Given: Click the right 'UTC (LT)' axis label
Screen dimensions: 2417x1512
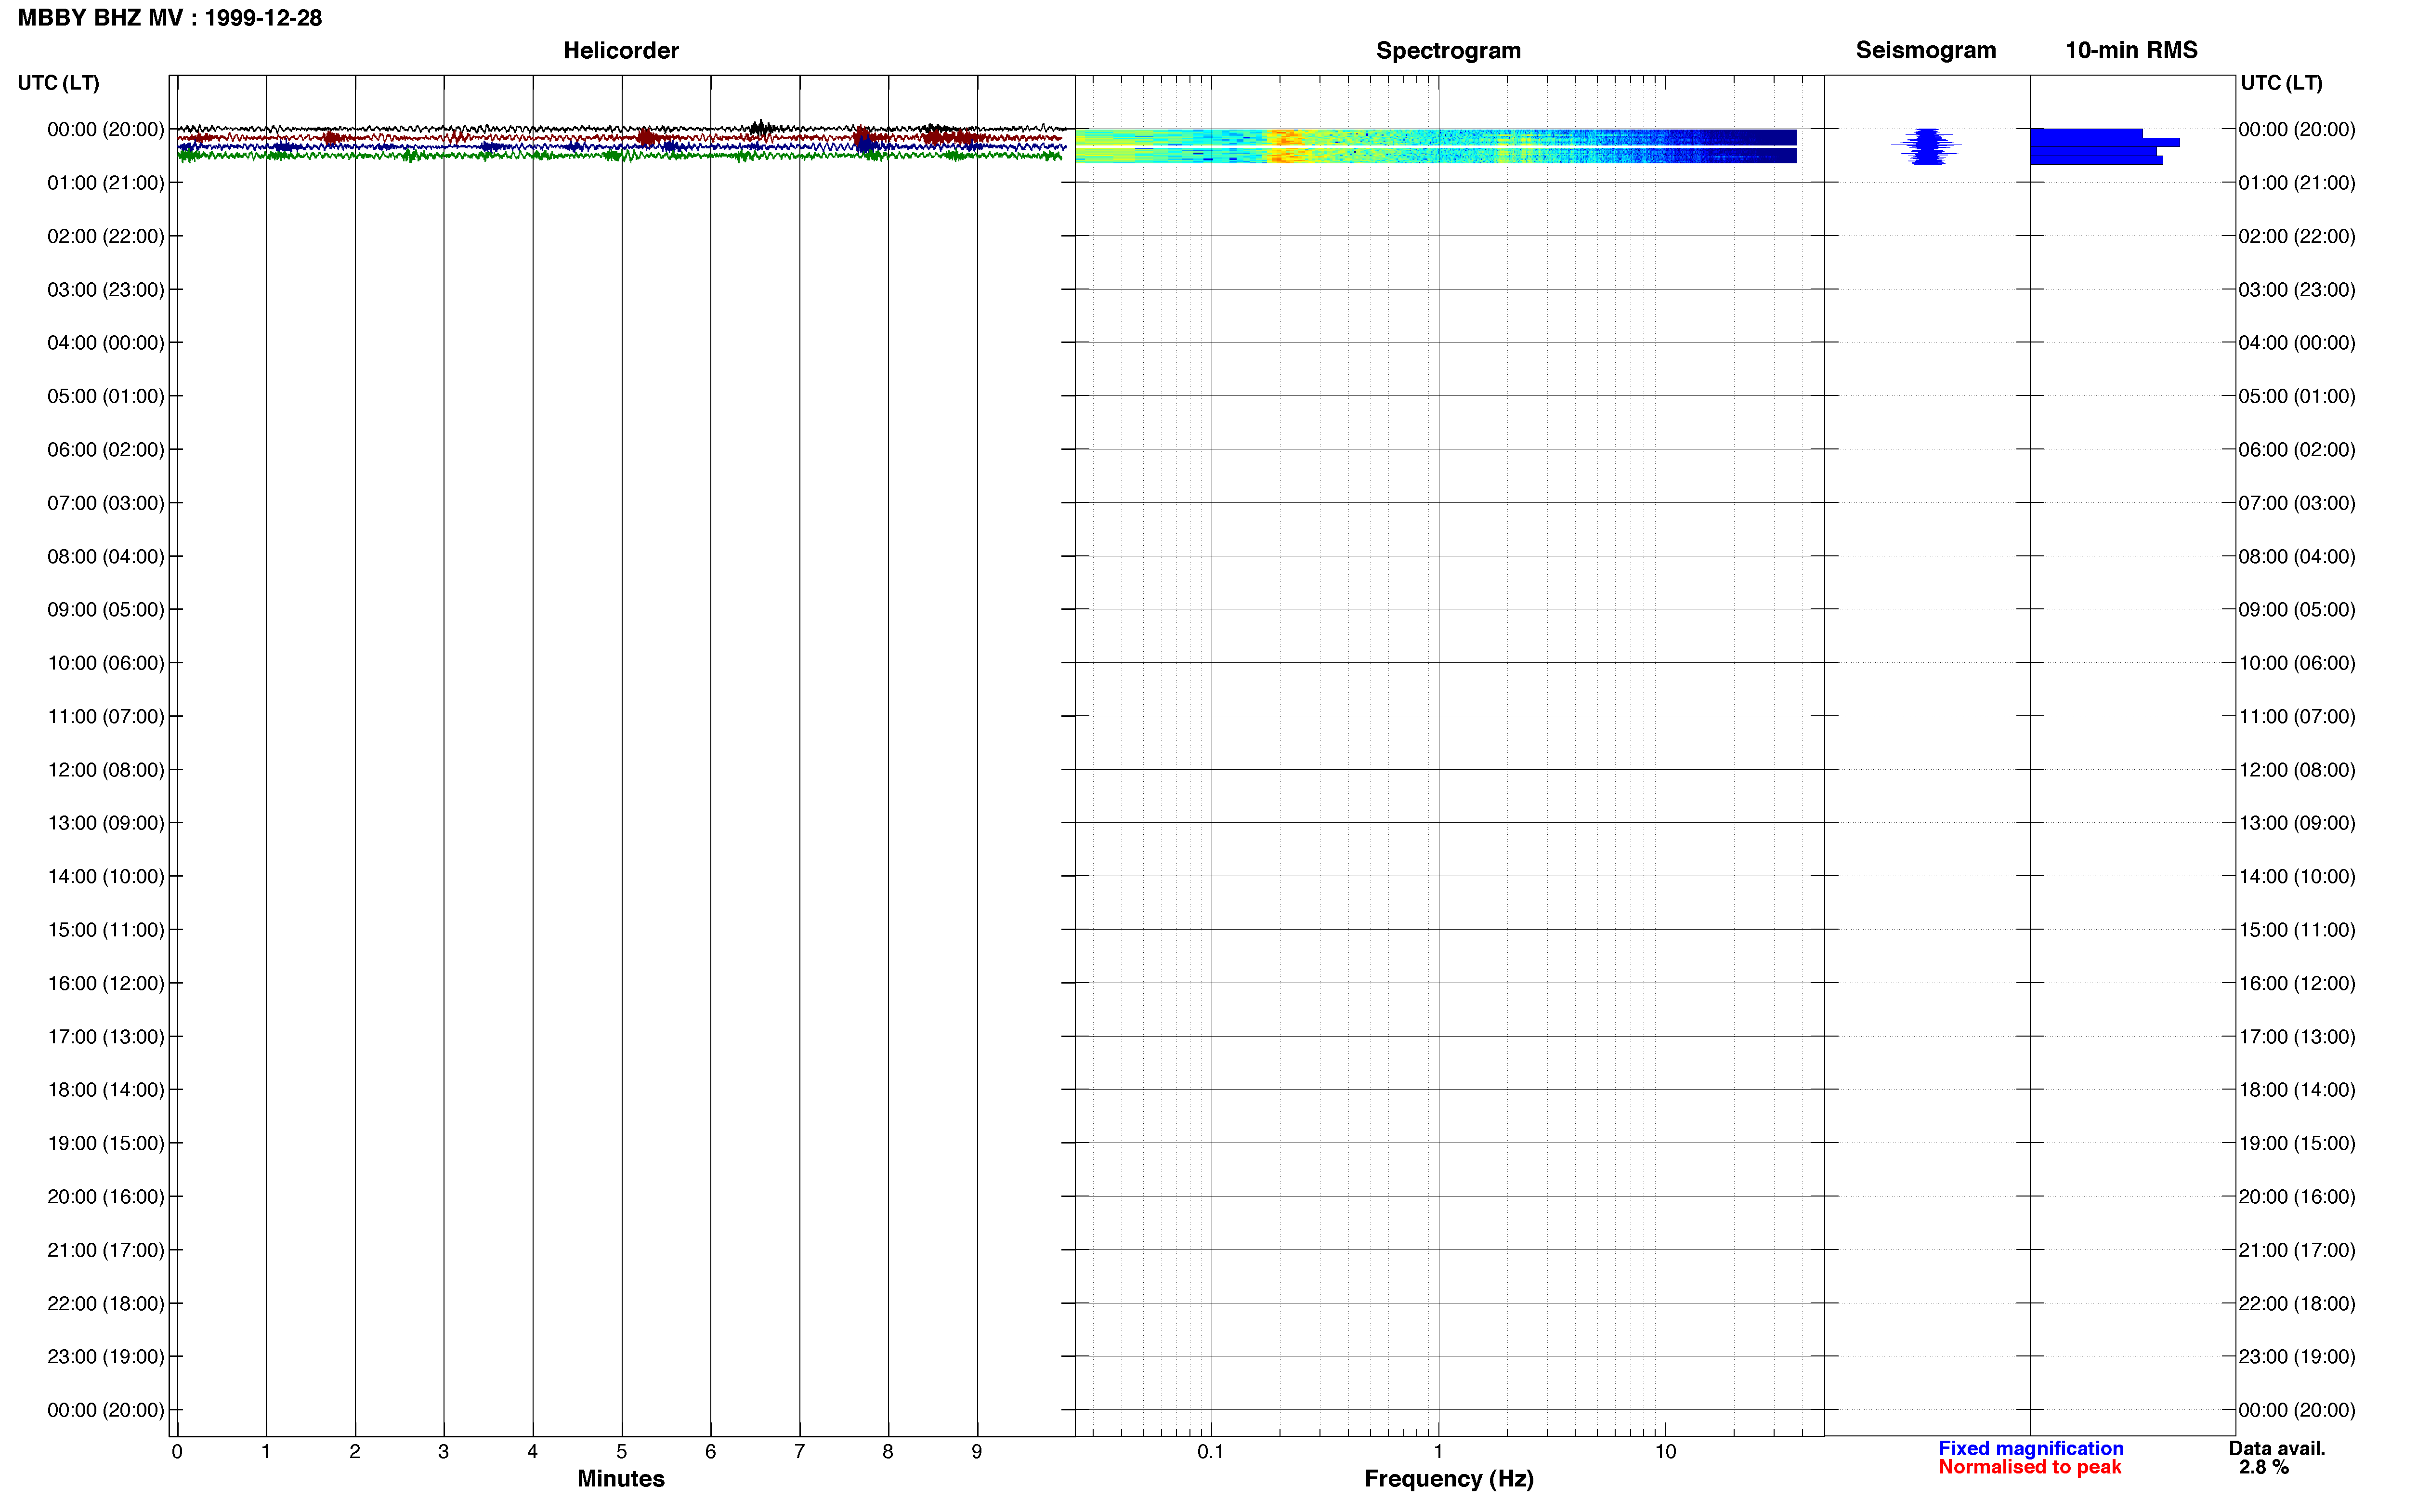Looking at the screenshot, I should point(2281,83).
